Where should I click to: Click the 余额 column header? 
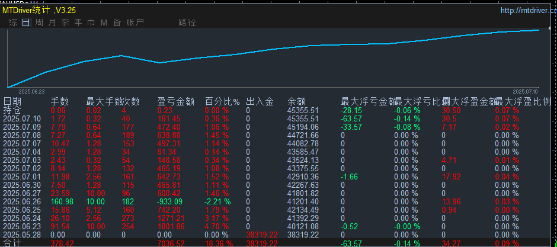pyautogui.click(x=297, y=102)
